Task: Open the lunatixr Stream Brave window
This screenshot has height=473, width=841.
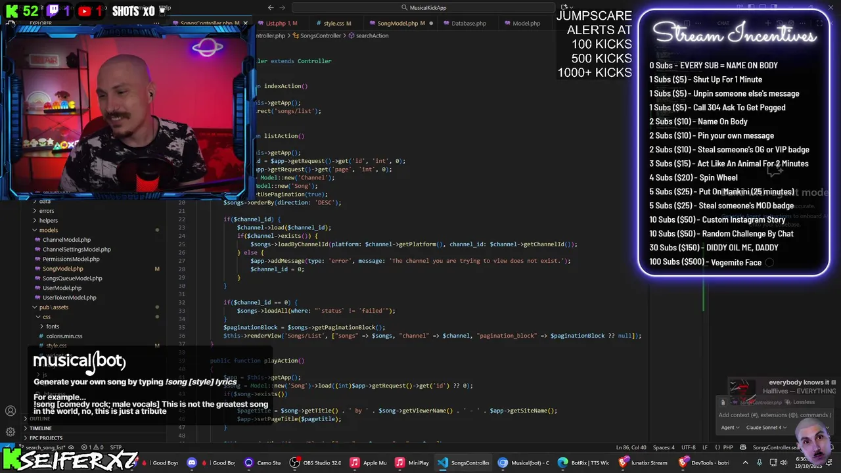Action: [643, 462]
